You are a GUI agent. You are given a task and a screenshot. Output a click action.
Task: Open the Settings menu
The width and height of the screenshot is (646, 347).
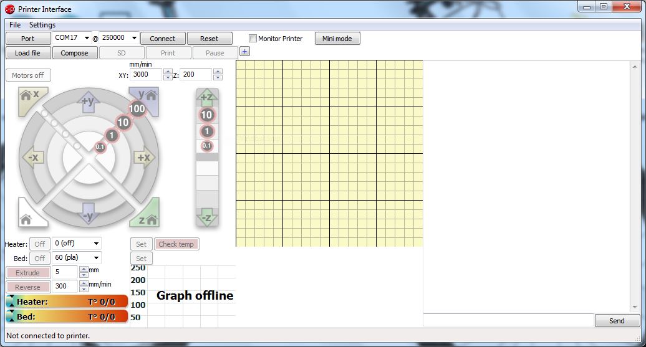pyautogui.click(x=42, y=25)
